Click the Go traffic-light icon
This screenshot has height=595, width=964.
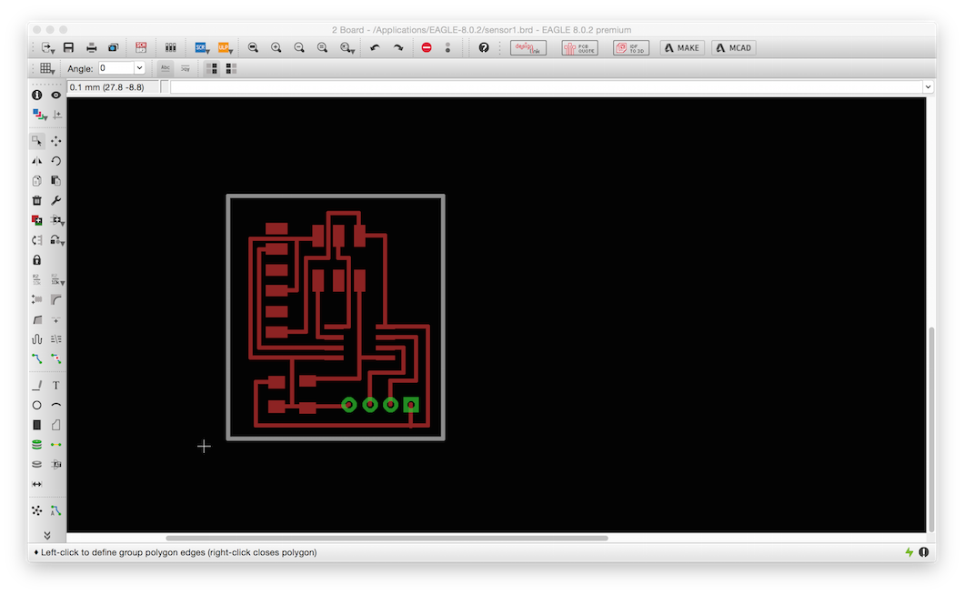click(x=447, y=48)
